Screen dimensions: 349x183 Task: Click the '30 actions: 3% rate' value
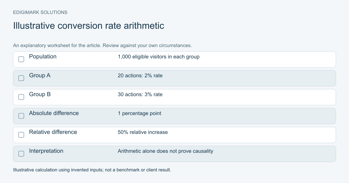pos(140,94)
